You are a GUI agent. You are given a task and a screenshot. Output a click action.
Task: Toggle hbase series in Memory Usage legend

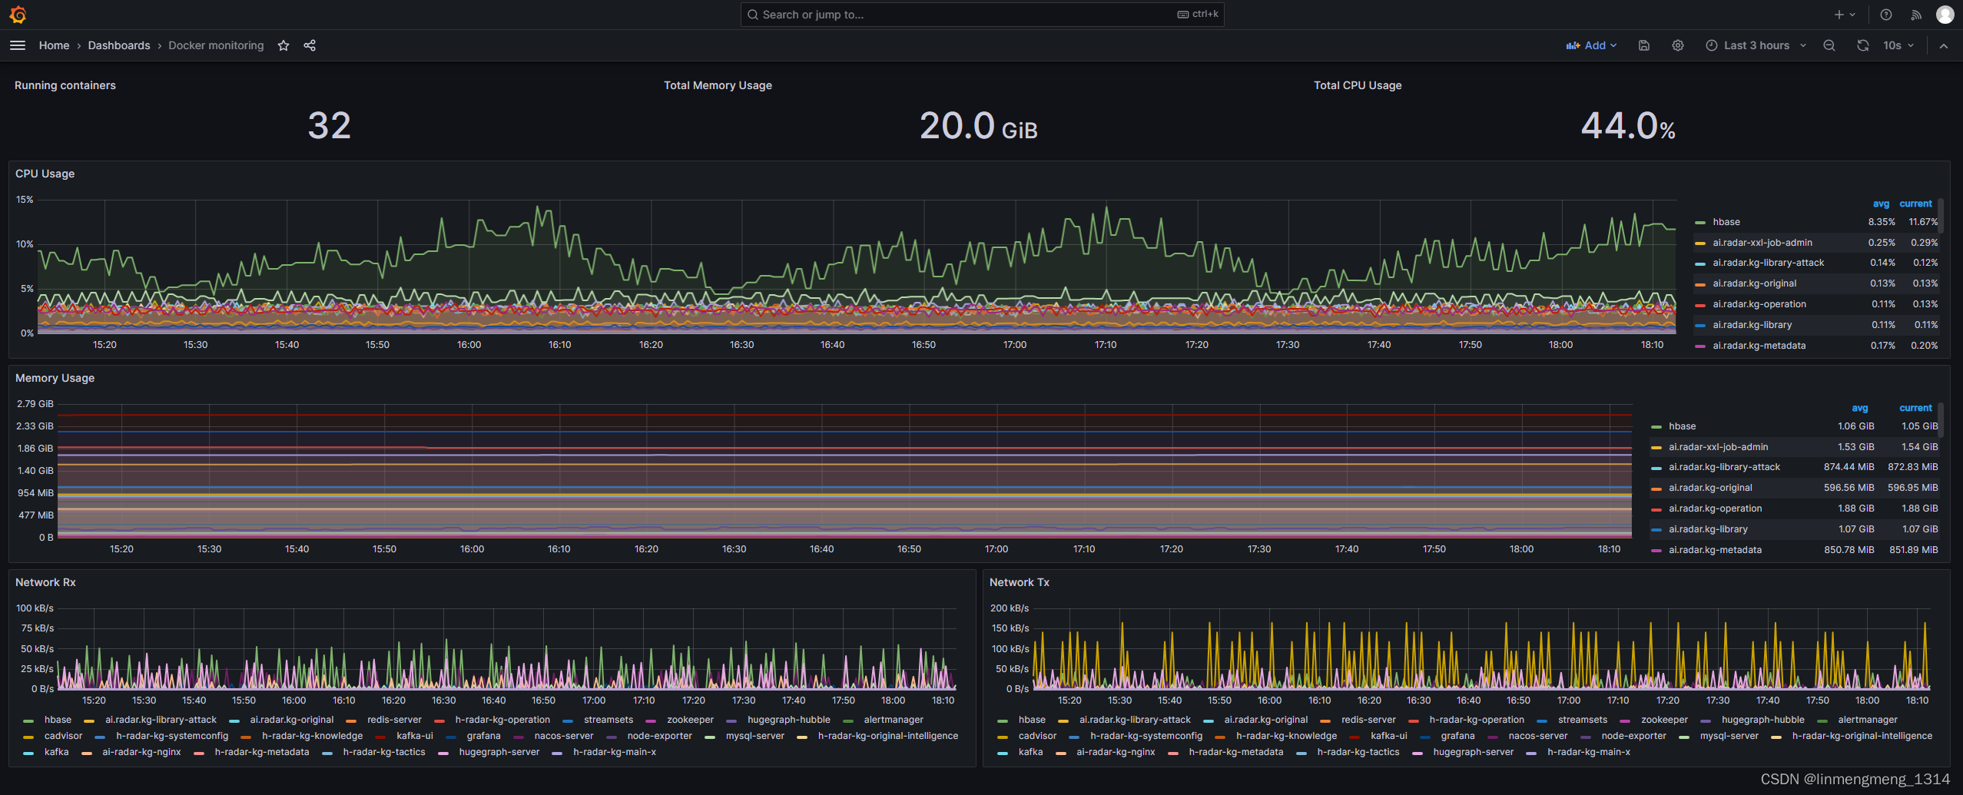(x=1682, y=426)
